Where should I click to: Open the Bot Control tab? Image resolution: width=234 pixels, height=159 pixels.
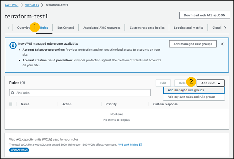point(66,28)
